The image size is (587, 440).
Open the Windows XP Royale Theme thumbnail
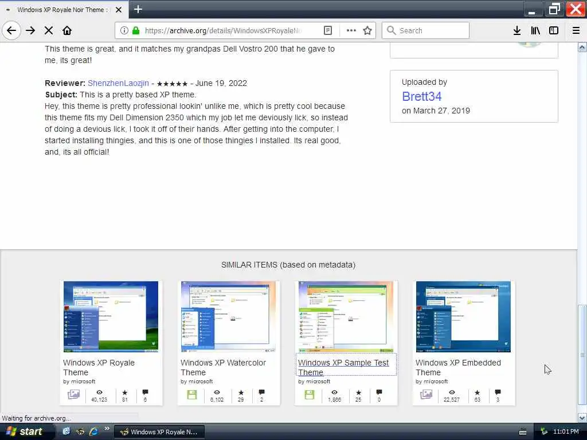pyautogui.click(x=111, y=316)
